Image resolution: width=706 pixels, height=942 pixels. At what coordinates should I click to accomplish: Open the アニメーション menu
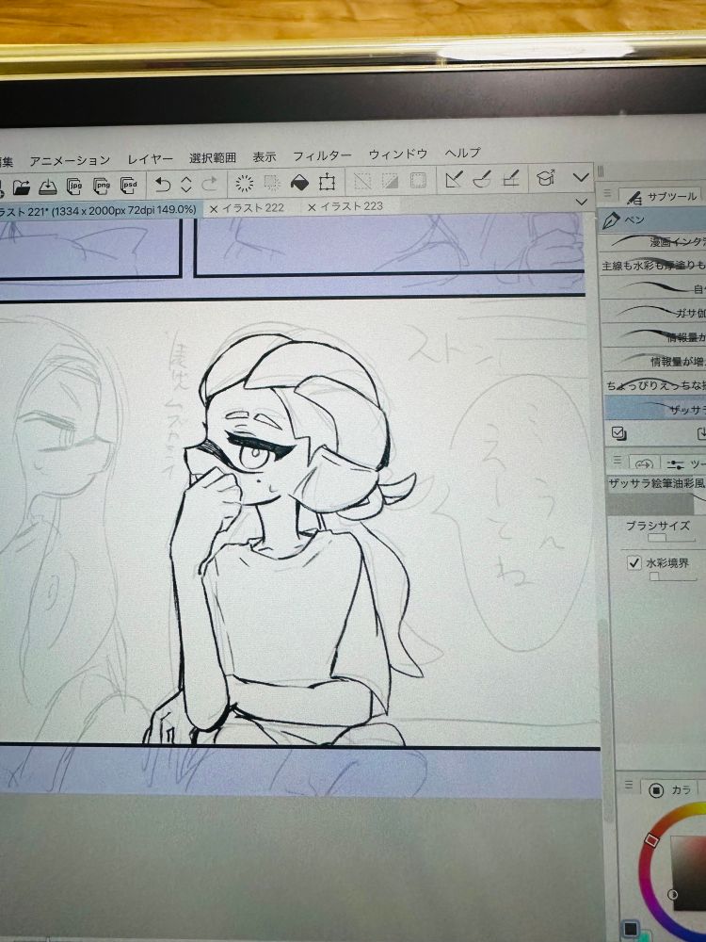(71, 160)
